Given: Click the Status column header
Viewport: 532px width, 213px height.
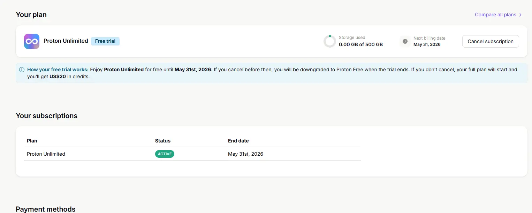Looking at the screenshot, I should click(163, 141).
